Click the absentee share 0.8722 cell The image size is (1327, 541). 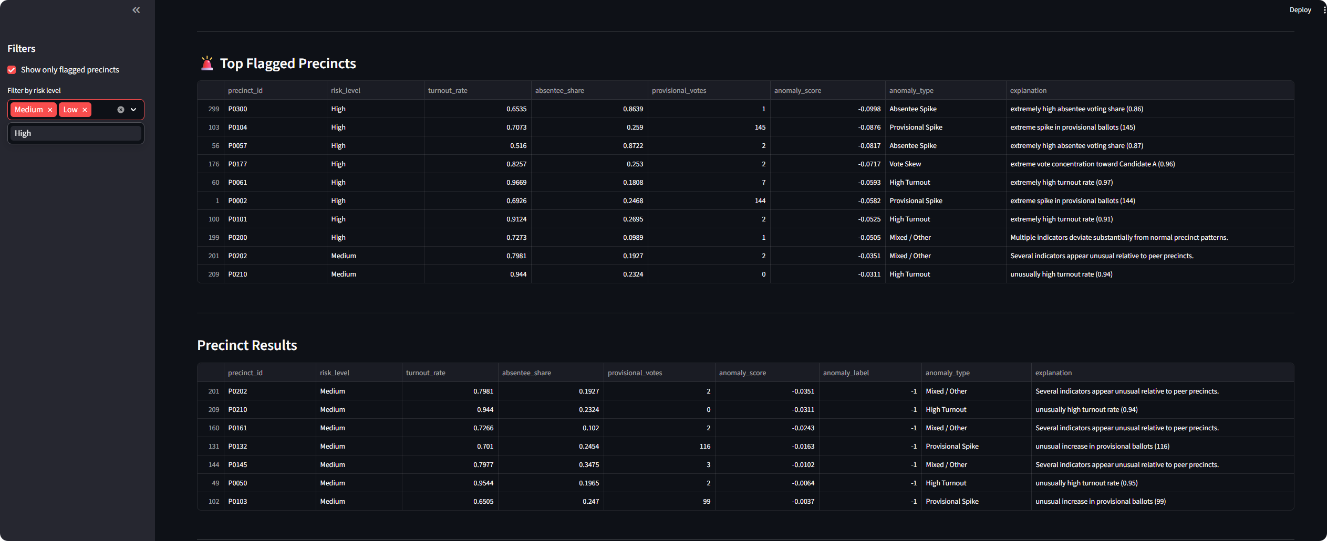pos(589,145)
